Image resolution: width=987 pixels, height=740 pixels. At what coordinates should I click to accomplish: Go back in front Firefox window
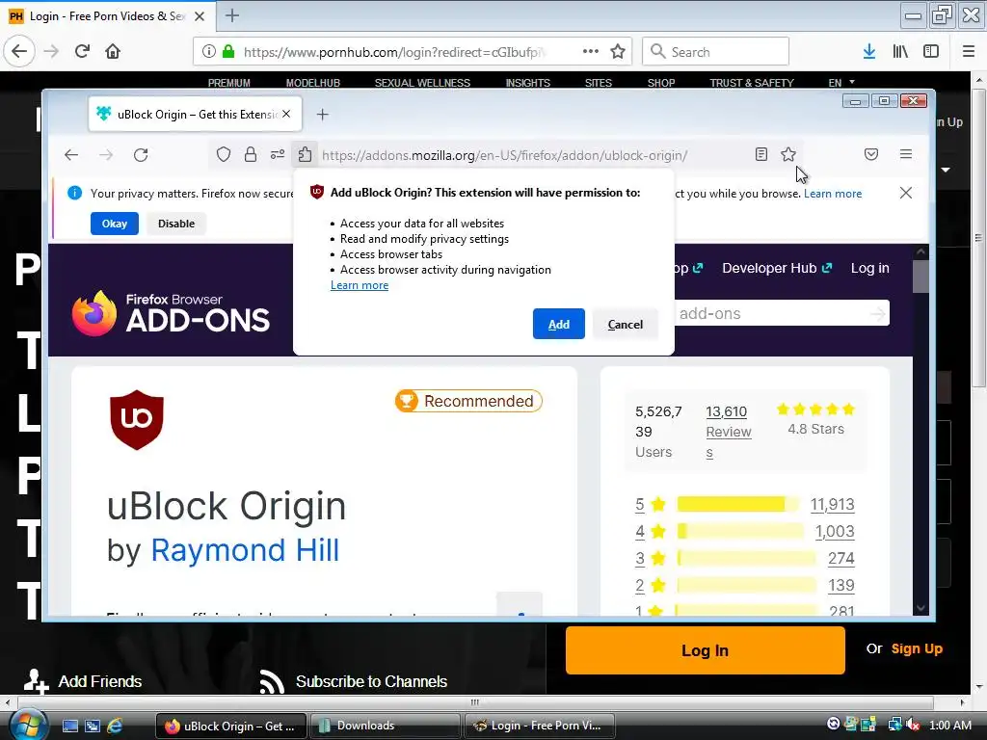[71, 155]
